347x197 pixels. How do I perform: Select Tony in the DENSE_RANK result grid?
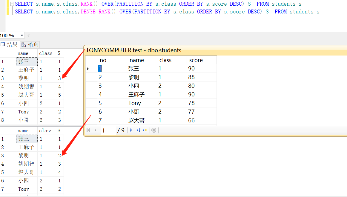click(x=27, y=189)
